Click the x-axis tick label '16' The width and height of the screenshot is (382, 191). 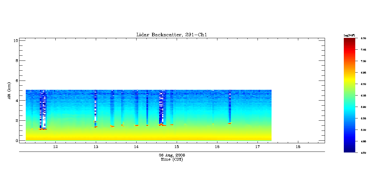tap(217, 147)
